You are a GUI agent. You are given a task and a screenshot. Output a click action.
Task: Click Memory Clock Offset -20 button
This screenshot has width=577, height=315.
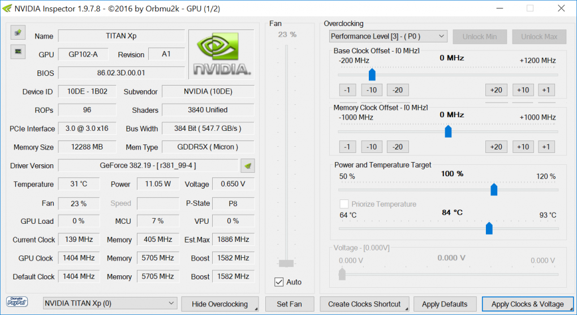[x=398, y=147]
